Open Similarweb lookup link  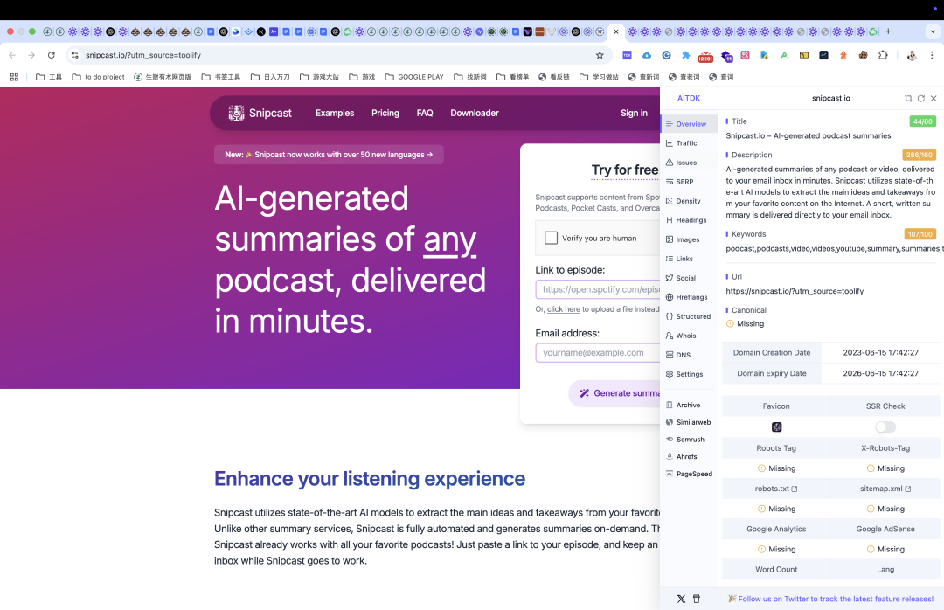tap(690, 423)
